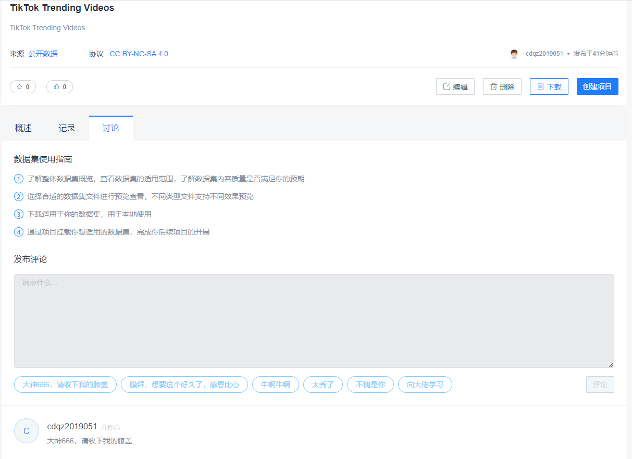Click the gray TikTok Trending Videos subtitle
The image size is (632, 459).
(47, 28)
